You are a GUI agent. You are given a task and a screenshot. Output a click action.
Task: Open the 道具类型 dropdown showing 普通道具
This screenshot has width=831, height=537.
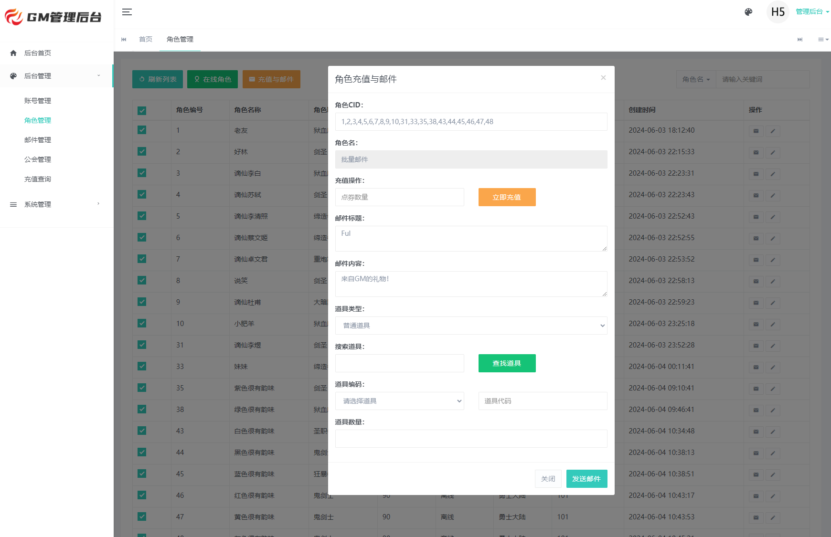pos(471,326)
